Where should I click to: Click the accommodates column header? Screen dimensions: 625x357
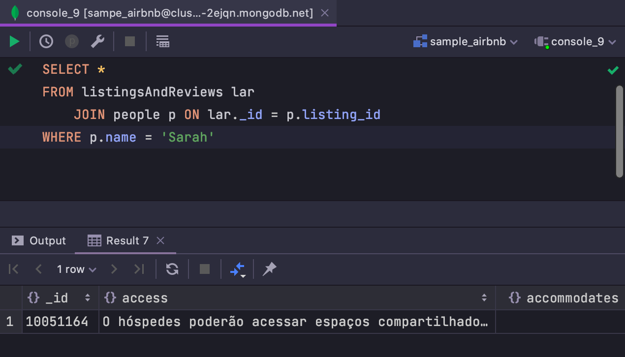point(561,298)
